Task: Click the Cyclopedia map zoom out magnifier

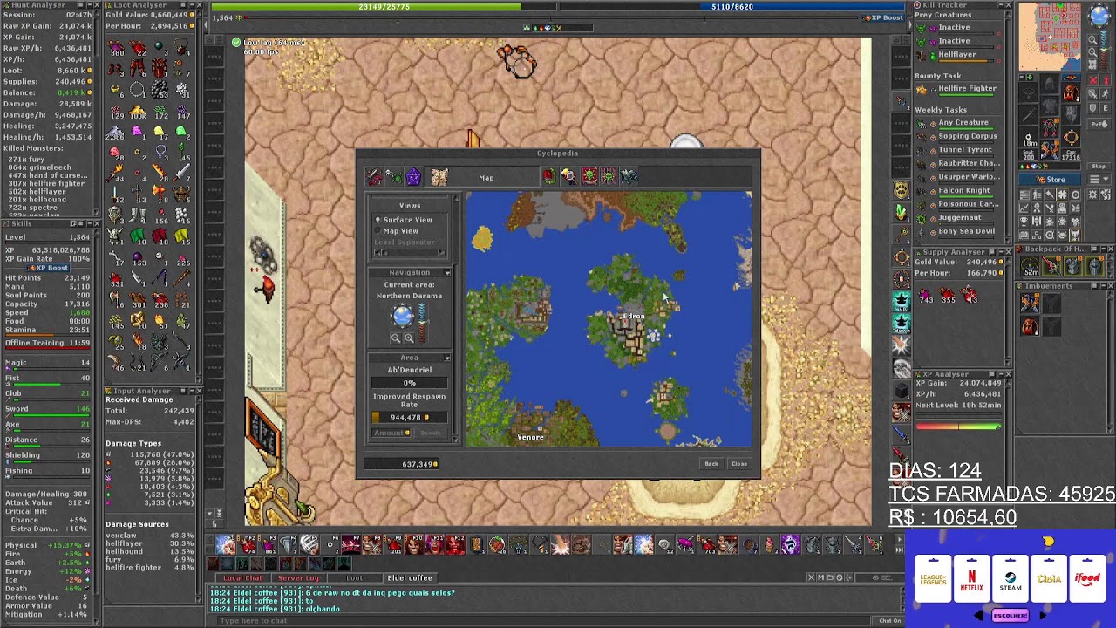Action: pos(396,338)
